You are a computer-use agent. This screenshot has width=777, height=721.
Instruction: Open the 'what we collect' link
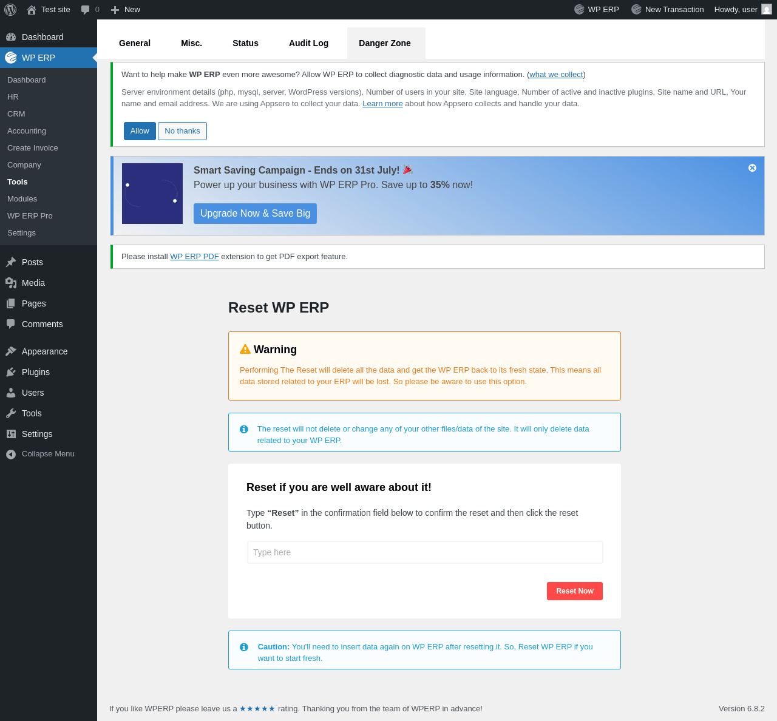[556, 75]
